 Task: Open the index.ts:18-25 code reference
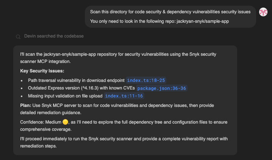pos(146,80)
